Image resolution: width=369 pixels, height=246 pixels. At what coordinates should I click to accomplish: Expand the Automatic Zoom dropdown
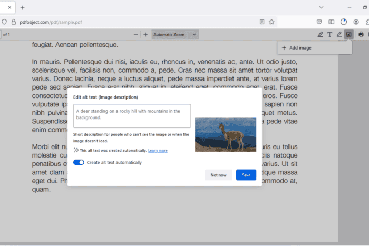(x=175, y=35)
